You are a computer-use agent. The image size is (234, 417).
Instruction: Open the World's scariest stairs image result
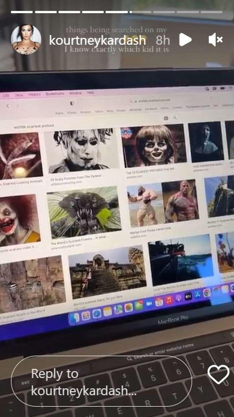(x=107, y=272)
